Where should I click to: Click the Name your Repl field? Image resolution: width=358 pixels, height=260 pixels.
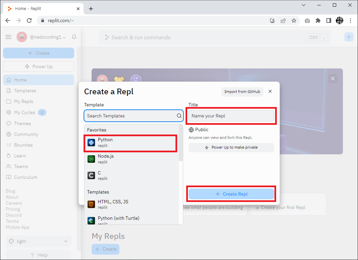(231, 116)
